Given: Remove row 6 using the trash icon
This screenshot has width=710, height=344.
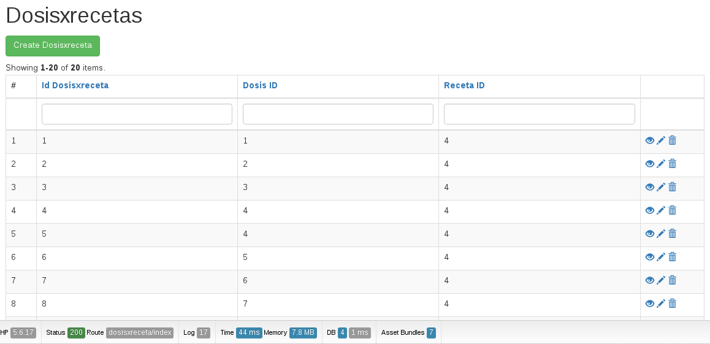Looking at the screenshot, I should [673, 257].
